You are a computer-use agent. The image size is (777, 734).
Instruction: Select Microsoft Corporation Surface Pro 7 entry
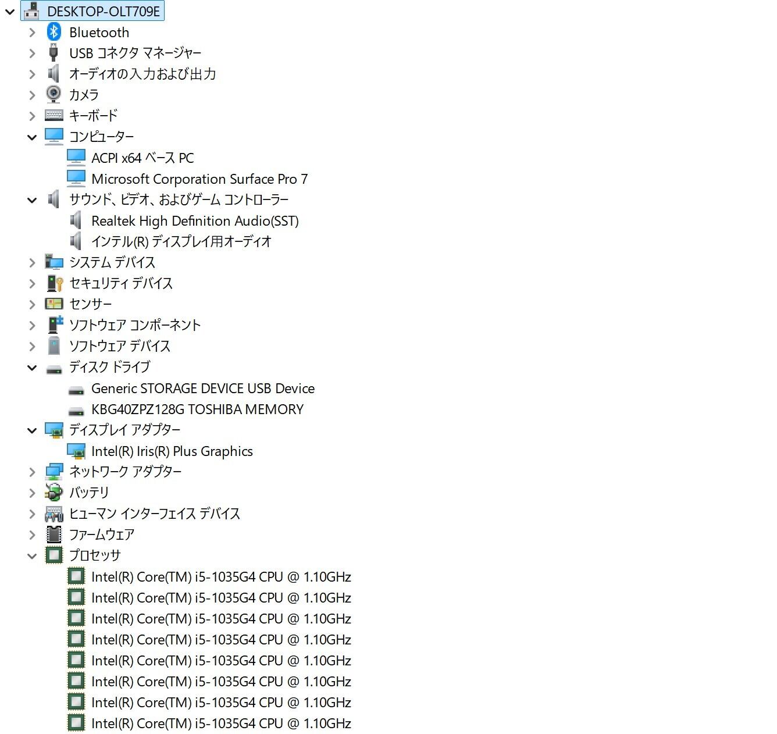pyautogui.click(x=199, y=179)
